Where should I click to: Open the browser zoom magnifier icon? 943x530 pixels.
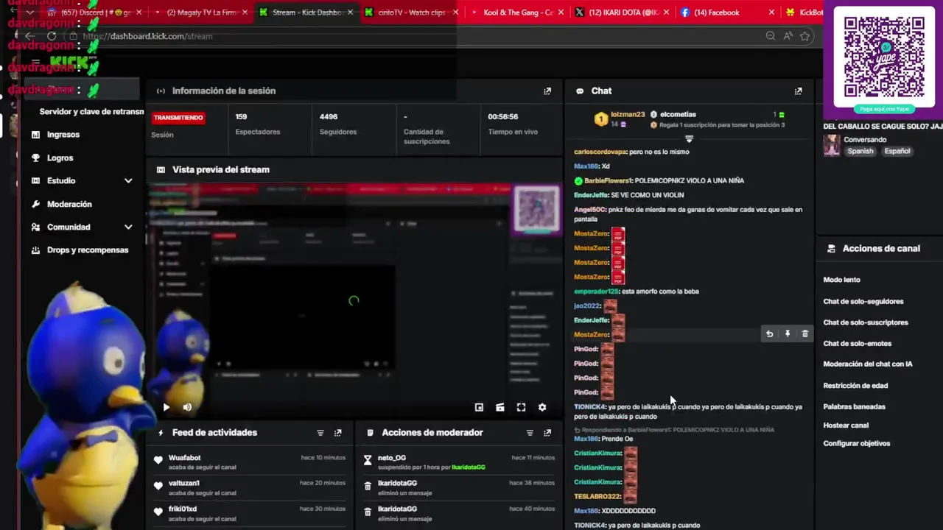pyautogui.click(x=771, y=36)
